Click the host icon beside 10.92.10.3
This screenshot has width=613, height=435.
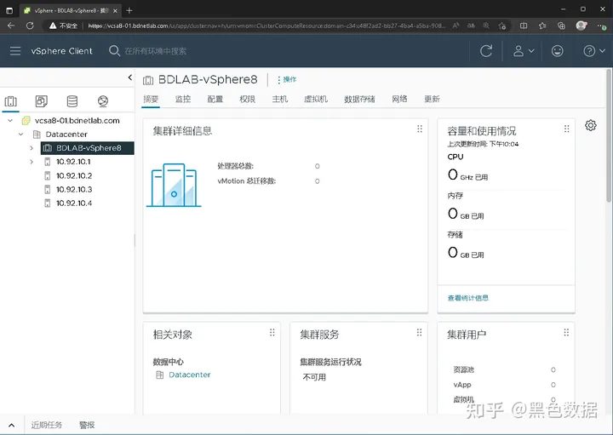48,190
